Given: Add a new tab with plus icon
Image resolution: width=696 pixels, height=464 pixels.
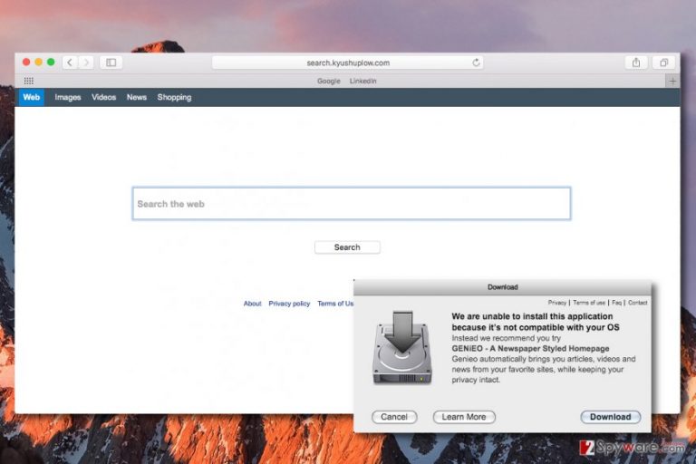Looking at the screenshot, I should [672, 82].
